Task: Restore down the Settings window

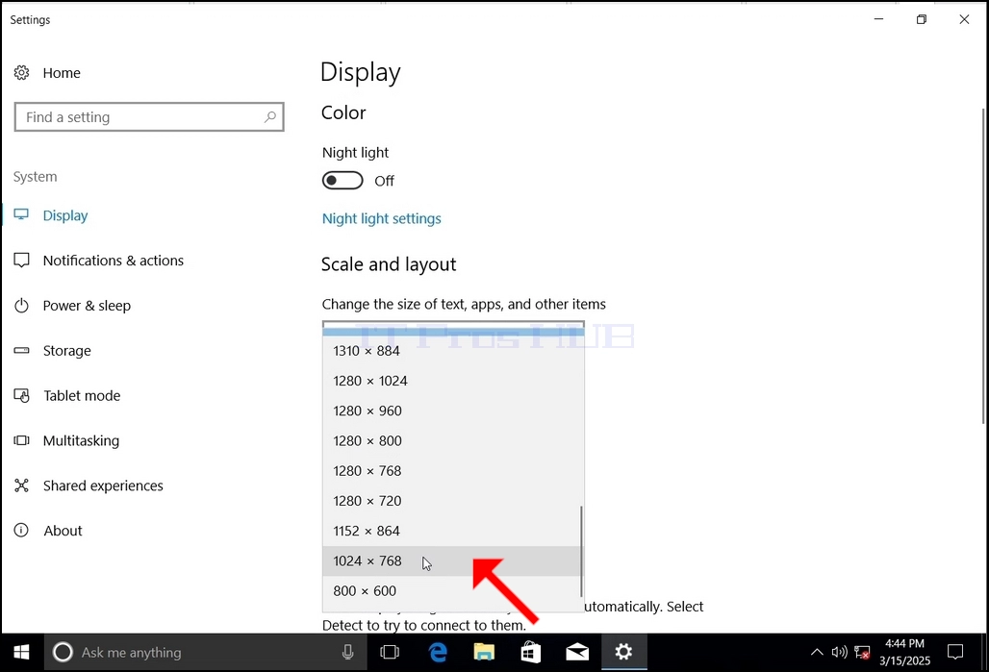Action: [x=922, y=19]
